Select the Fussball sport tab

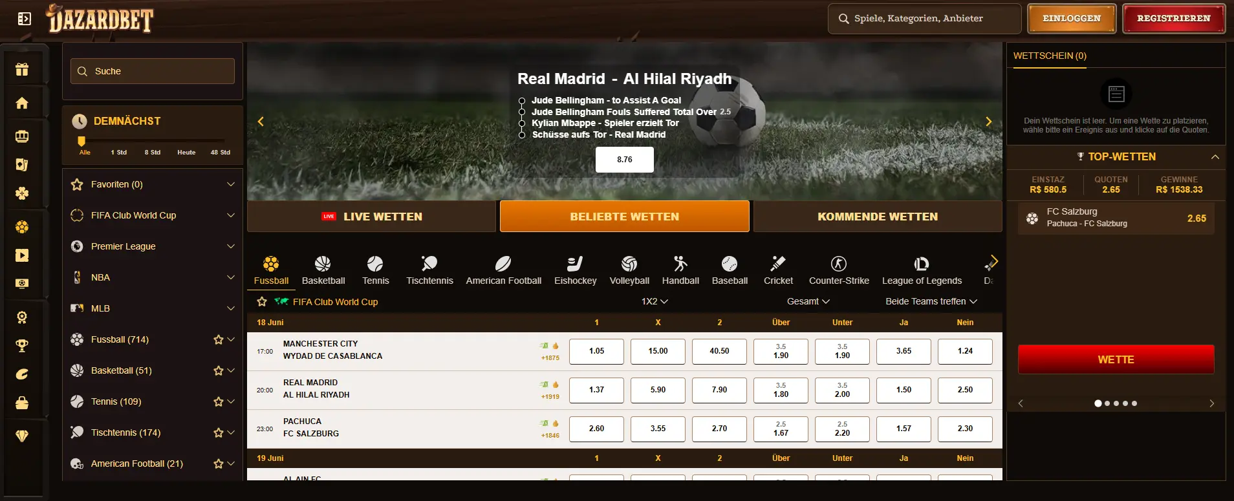click(x=271, y=270)
